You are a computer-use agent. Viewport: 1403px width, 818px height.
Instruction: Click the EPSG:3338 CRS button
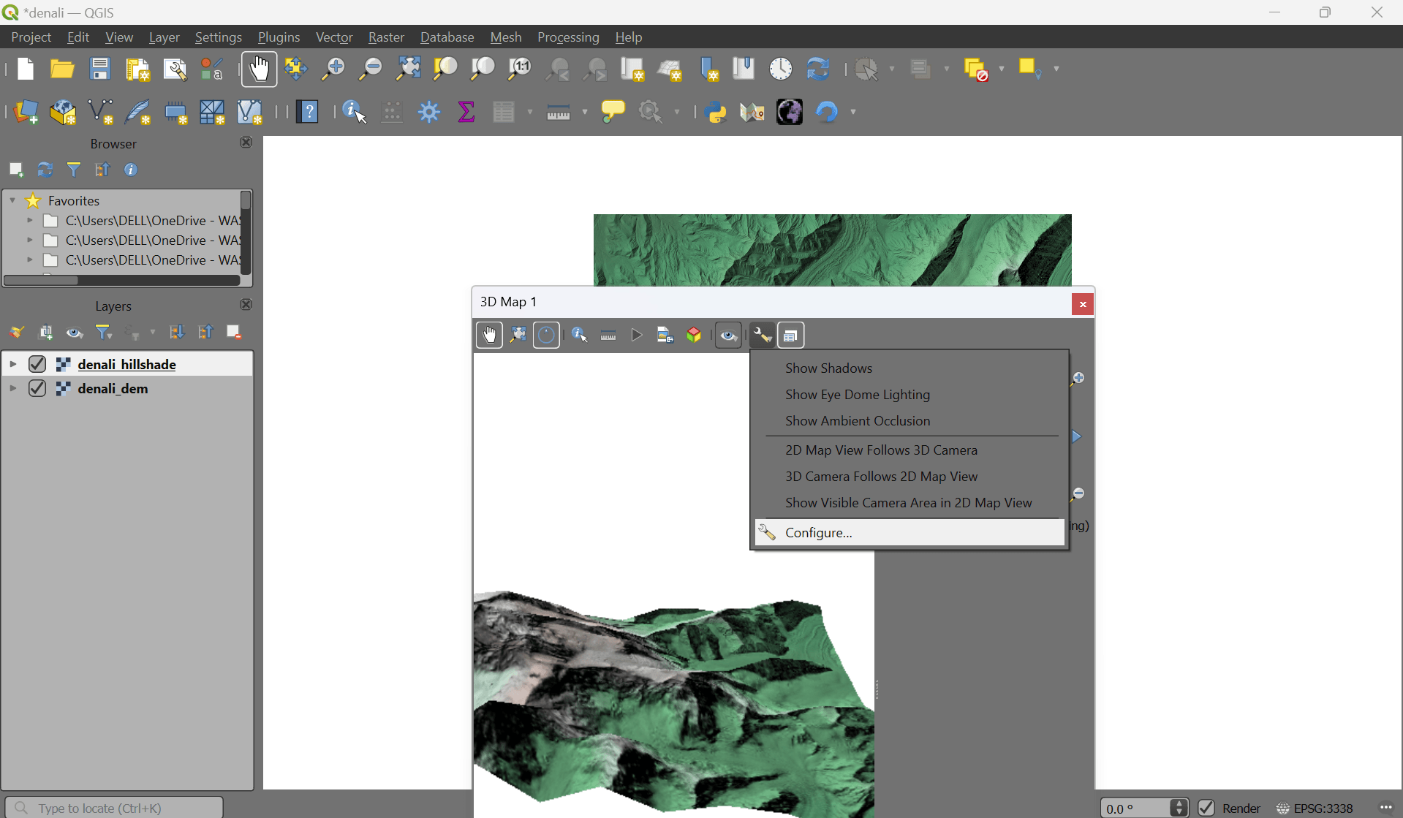click(x=1315, y=808)
